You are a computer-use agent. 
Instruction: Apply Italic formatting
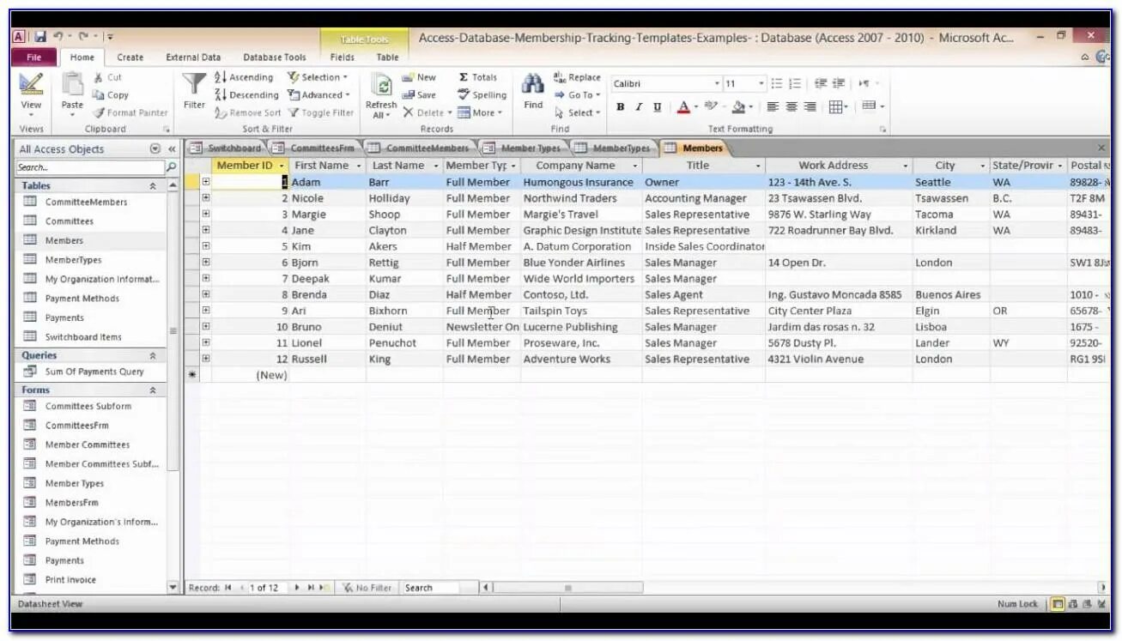[x=638, y=107]
